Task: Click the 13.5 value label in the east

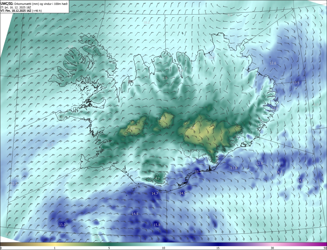Action: (x=296, y=83)
